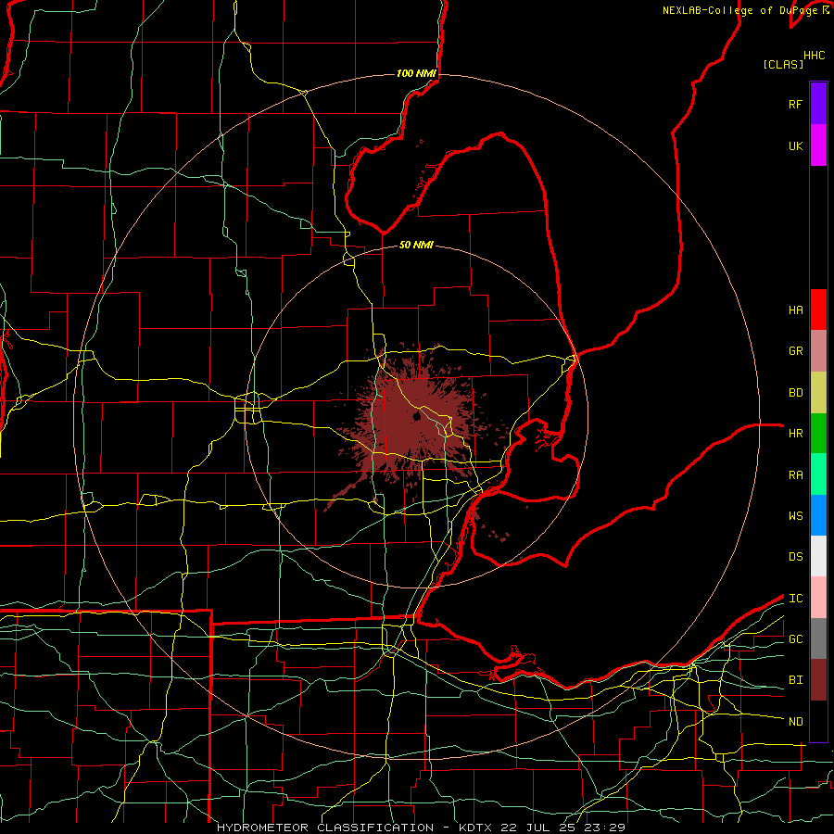Click the 50 NMI range ring label
Viewport: 834px width, 834px height.
pyautogui.click(x=416, y=245)
